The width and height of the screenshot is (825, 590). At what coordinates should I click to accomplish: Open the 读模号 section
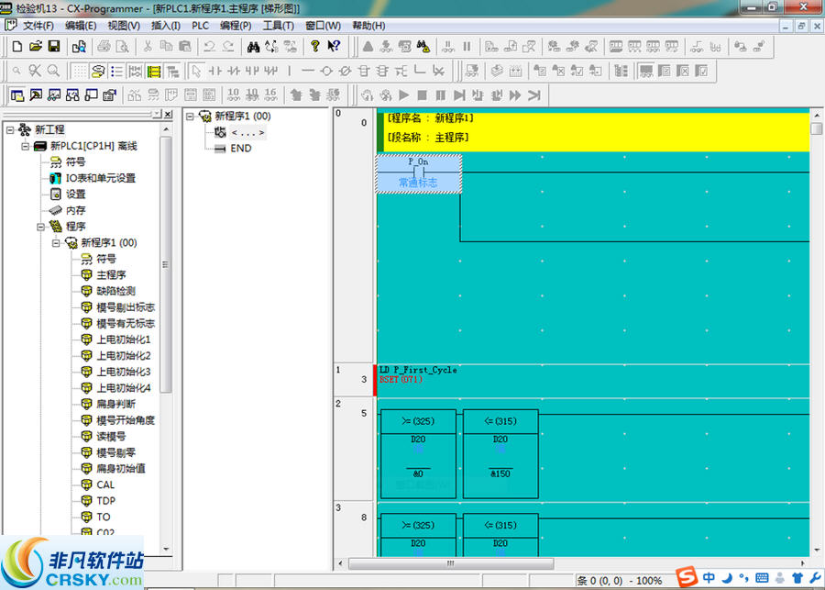111,436
